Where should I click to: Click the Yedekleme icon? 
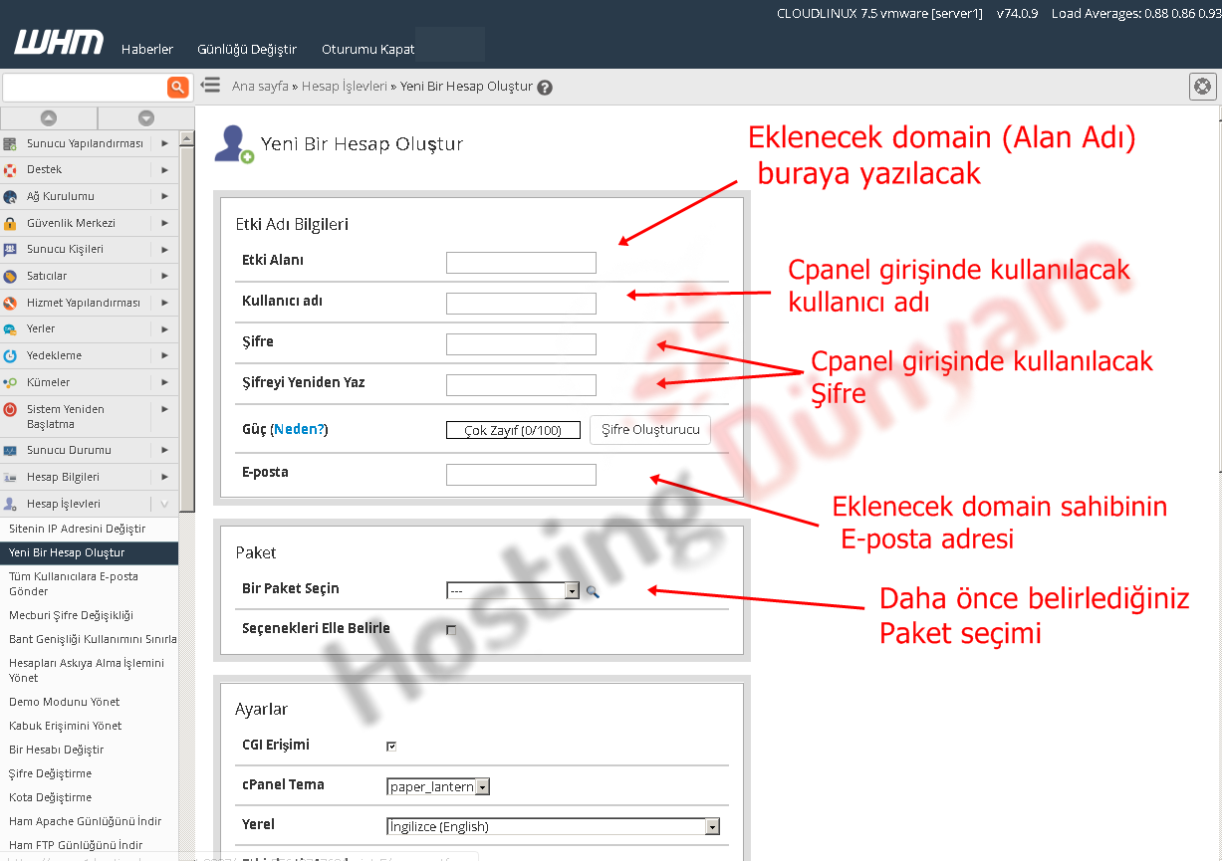point(10,356)
